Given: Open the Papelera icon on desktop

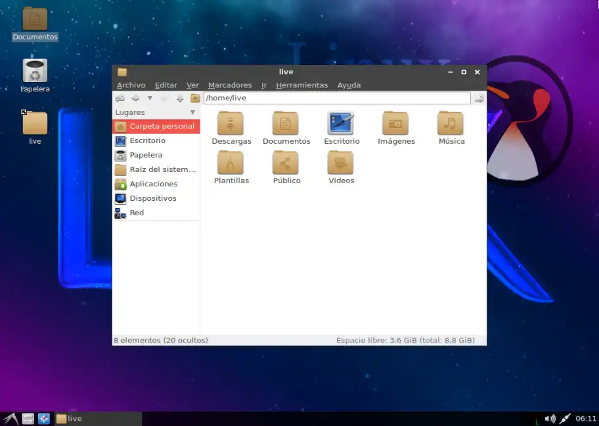Looking at the screenshot, I should coord(35,72).
